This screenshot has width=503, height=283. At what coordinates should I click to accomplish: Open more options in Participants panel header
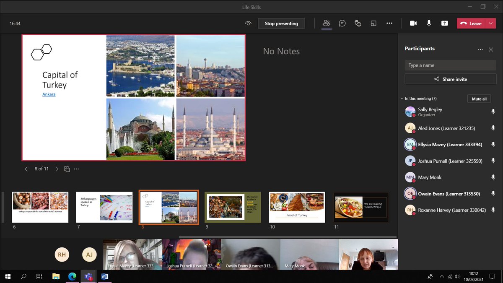pos(480,49)
